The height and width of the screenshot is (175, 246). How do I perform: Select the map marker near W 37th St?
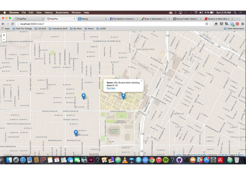coord(84,96)
